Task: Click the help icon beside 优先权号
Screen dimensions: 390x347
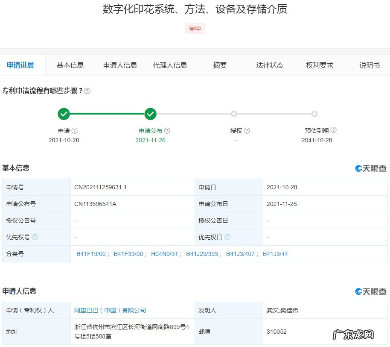Action: coord(35,237)
